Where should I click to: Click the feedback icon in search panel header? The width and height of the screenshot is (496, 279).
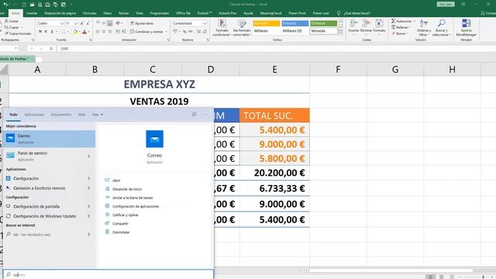[194, 114]
